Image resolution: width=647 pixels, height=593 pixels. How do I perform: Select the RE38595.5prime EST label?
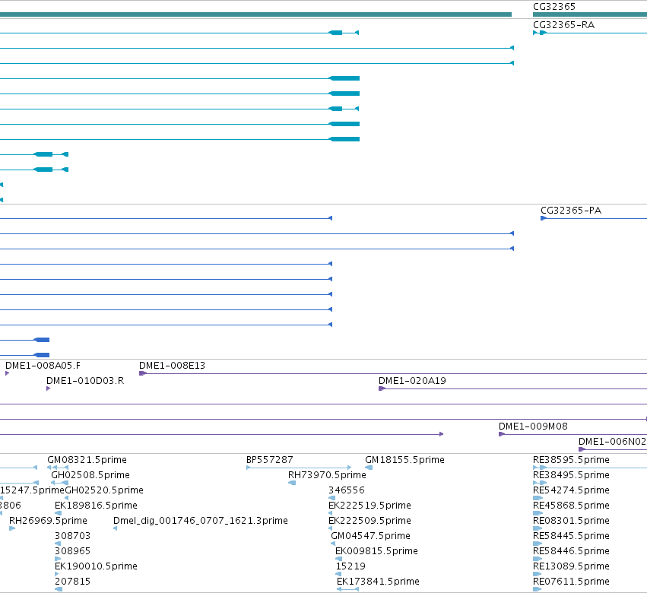tap(571, 460)
